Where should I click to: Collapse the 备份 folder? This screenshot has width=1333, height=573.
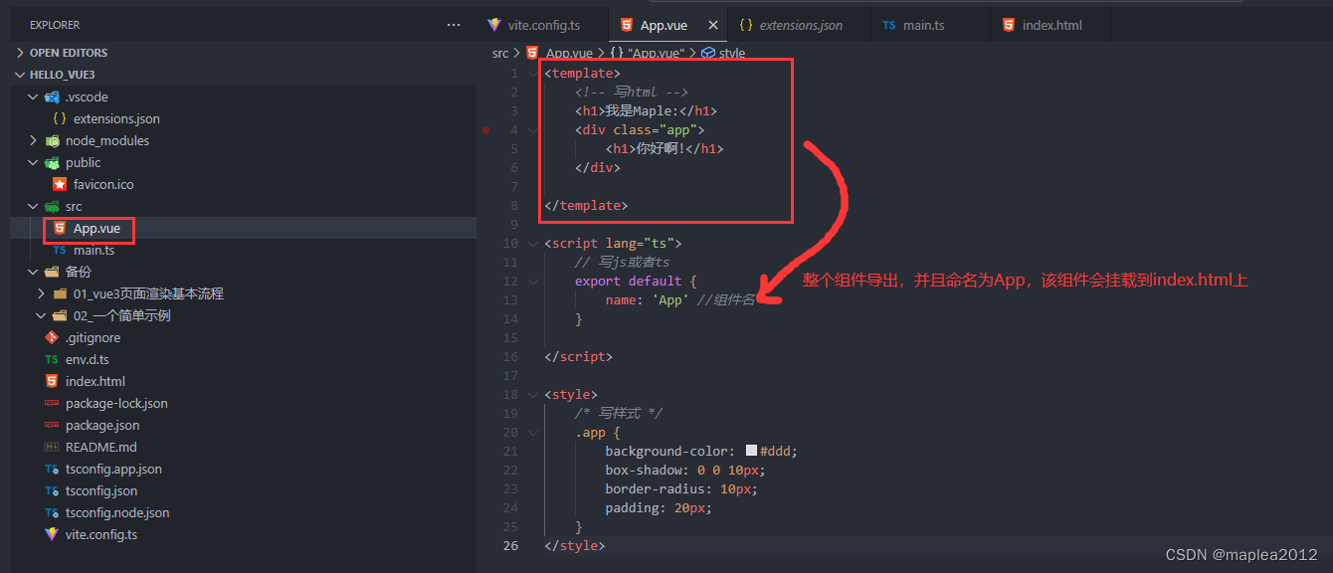coord(34,272)
